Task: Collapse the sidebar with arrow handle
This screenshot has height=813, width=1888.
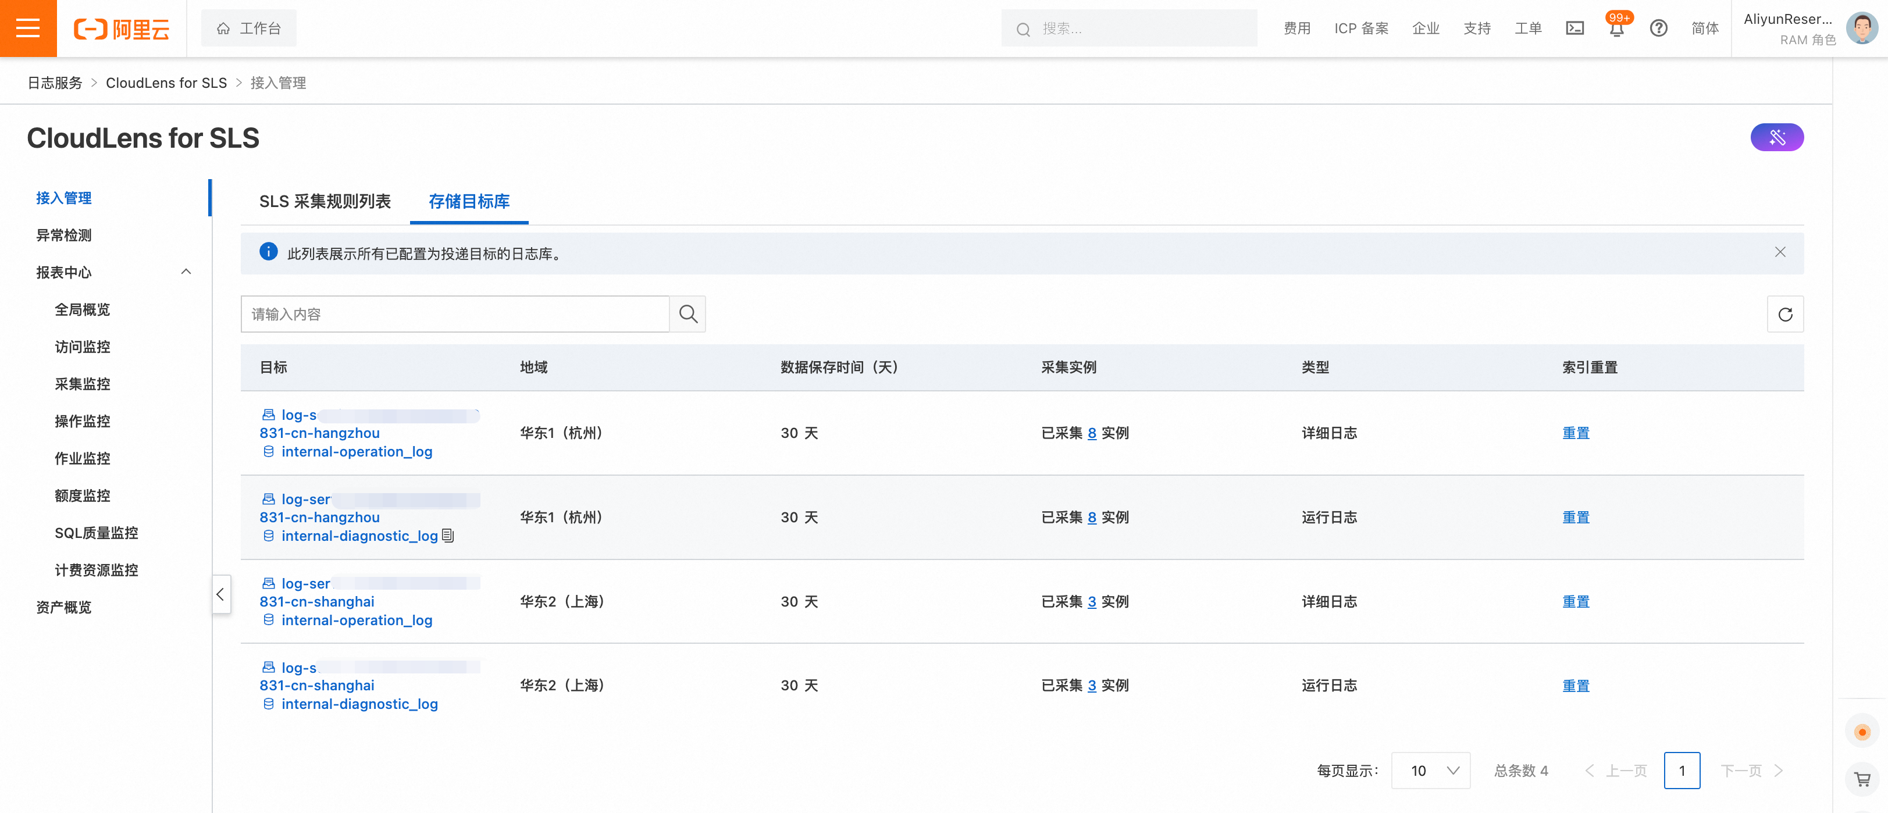Action: pos(220,594)
